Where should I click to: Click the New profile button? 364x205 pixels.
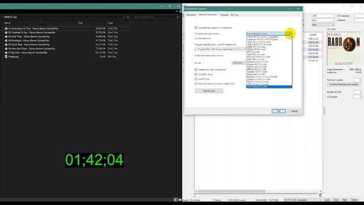(x=345, y=200)
